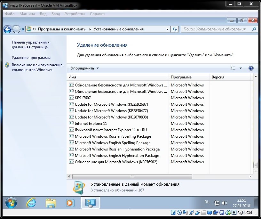Click the vertical scrollbar up arrow

[256, 76]
